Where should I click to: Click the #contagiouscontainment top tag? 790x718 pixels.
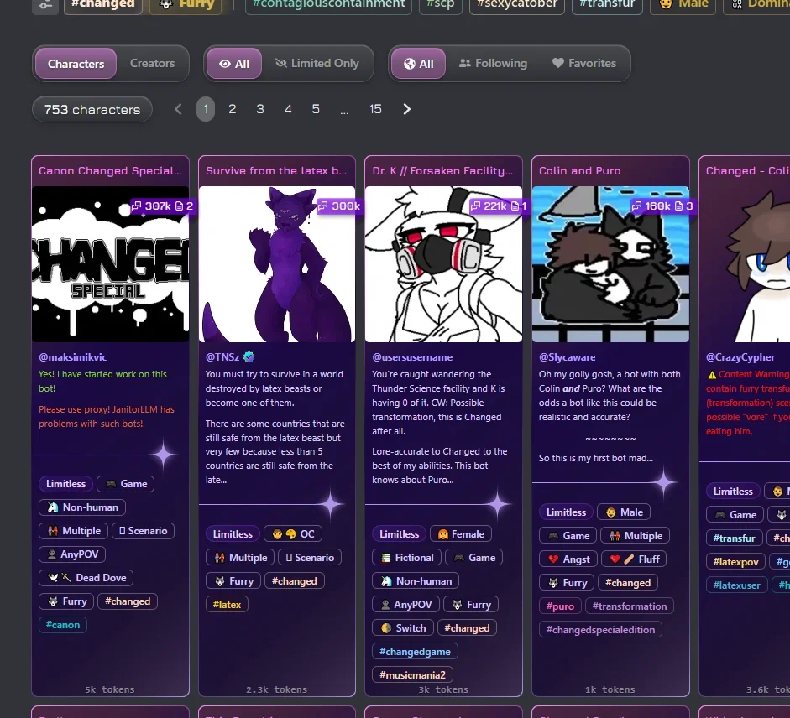328,4
